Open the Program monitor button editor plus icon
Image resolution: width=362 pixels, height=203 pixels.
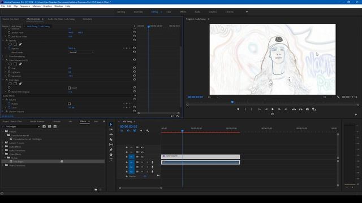click(x=356, y=114)
